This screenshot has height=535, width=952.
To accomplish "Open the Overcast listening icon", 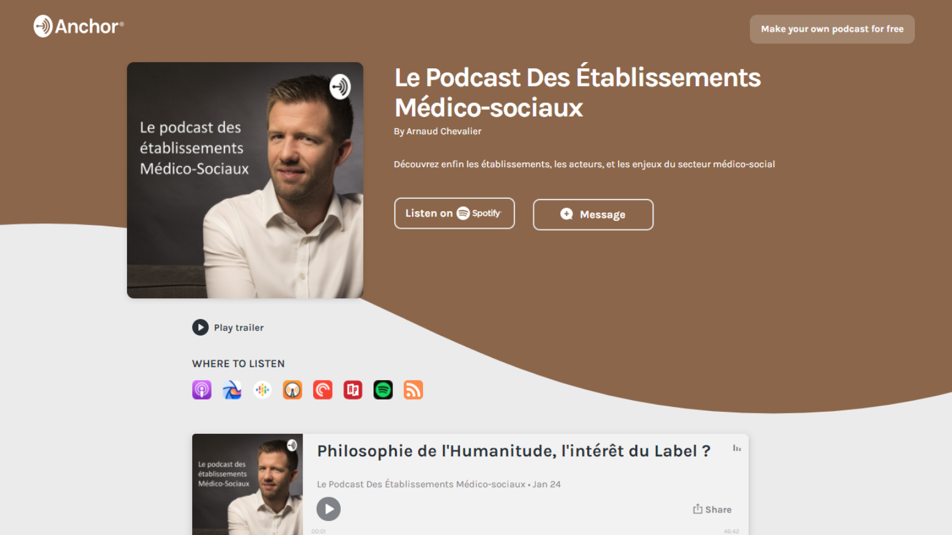I will pyautogui.click(x=292, y=390).
